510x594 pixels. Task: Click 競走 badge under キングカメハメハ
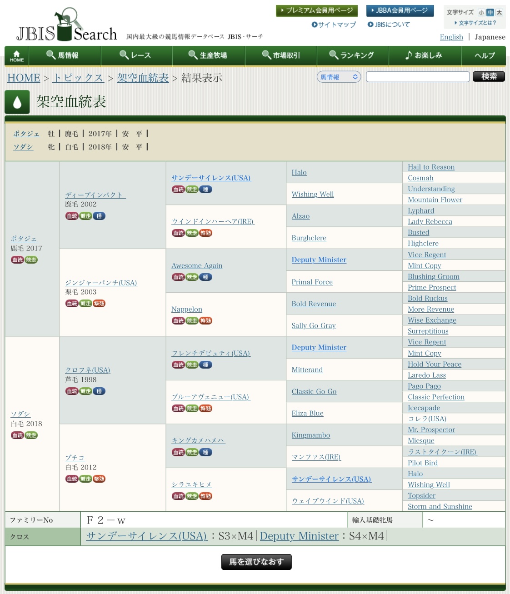tap(192, 452)
